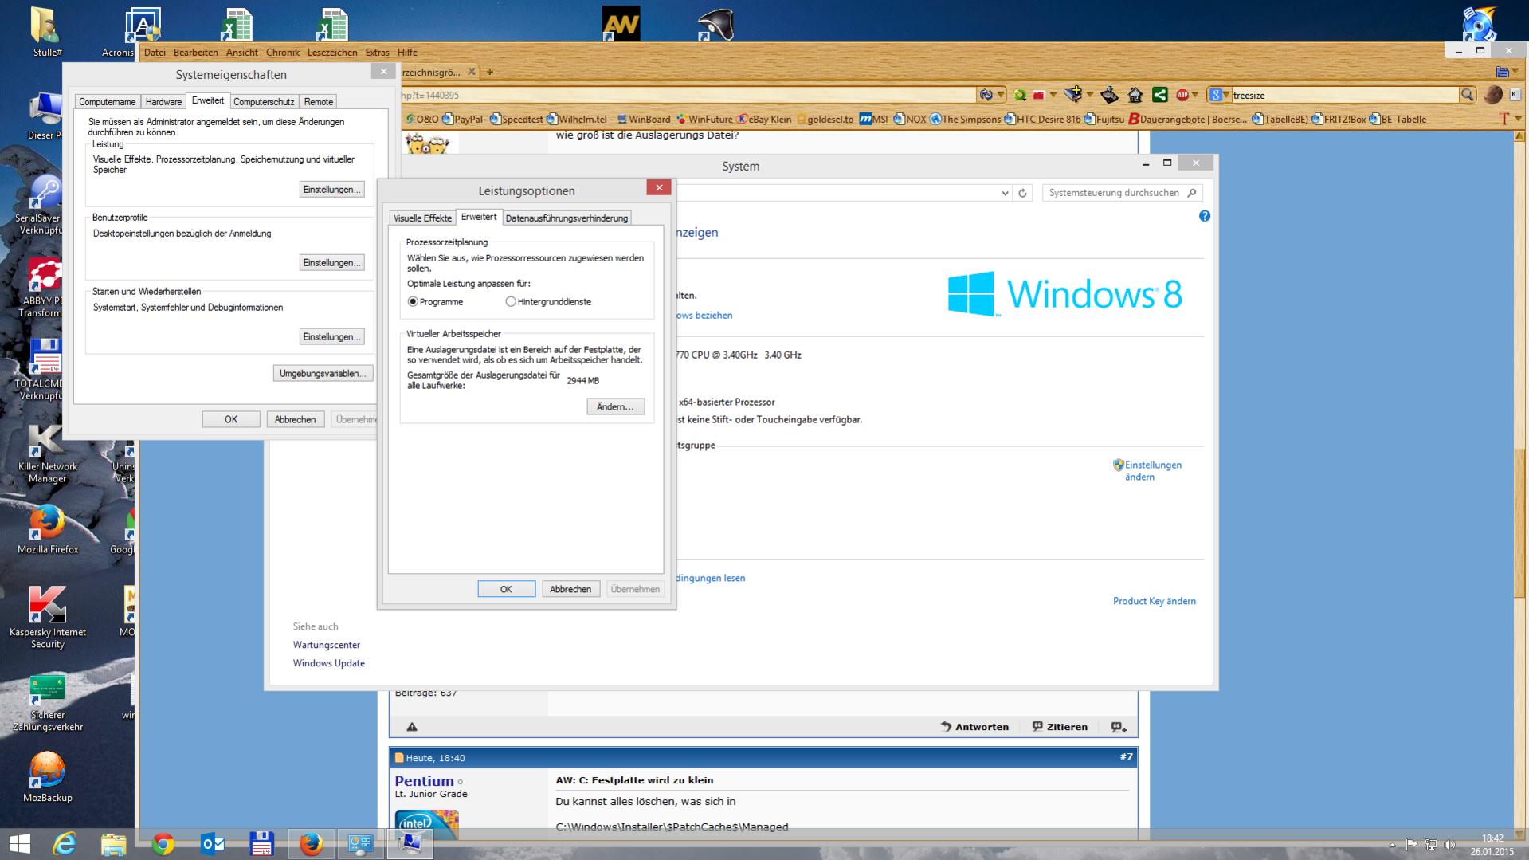Click Abbrechen in Leistungsoptionen dialog
1529x860 pixels.
coord(570,589)
